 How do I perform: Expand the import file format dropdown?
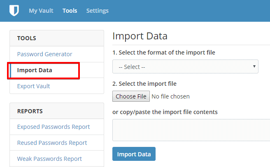185,66
